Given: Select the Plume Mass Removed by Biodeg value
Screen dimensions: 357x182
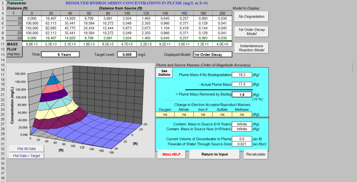Looking at the screenshot, I should (x=241, y=95).
